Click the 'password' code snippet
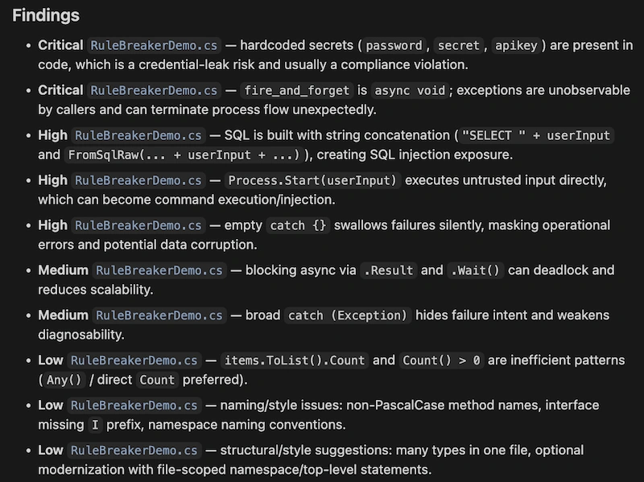 pos(394,45)
